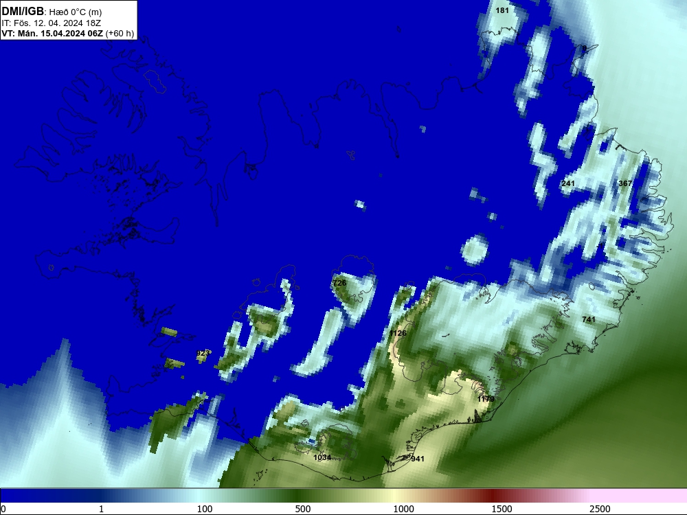Click the map value label 941
687x515 pixels.
click(418, 459)
